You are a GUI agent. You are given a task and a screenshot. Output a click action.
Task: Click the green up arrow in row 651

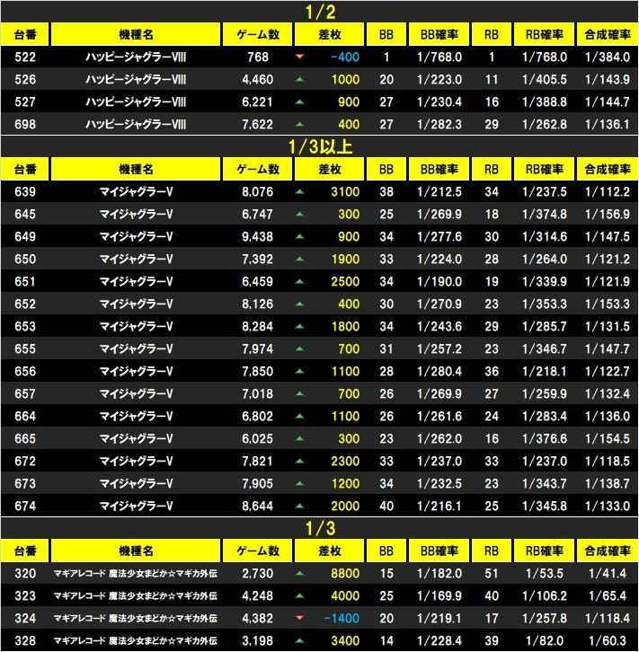[x=299, y=281]
